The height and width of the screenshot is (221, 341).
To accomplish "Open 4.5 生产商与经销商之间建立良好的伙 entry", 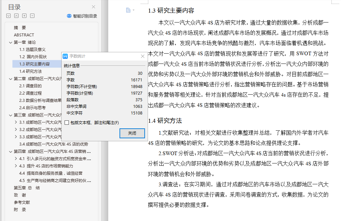I will pyautogui.click(x=55, y=181).
